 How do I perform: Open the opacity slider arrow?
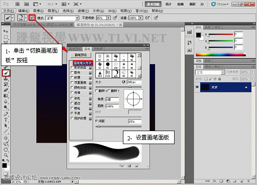108,18
